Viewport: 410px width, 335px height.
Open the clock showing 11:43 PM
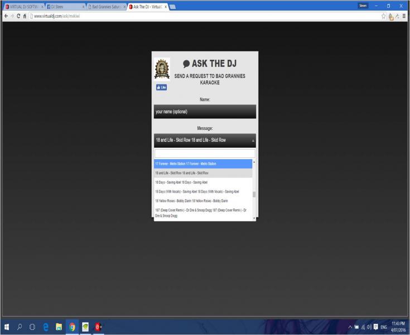(398, 327)
